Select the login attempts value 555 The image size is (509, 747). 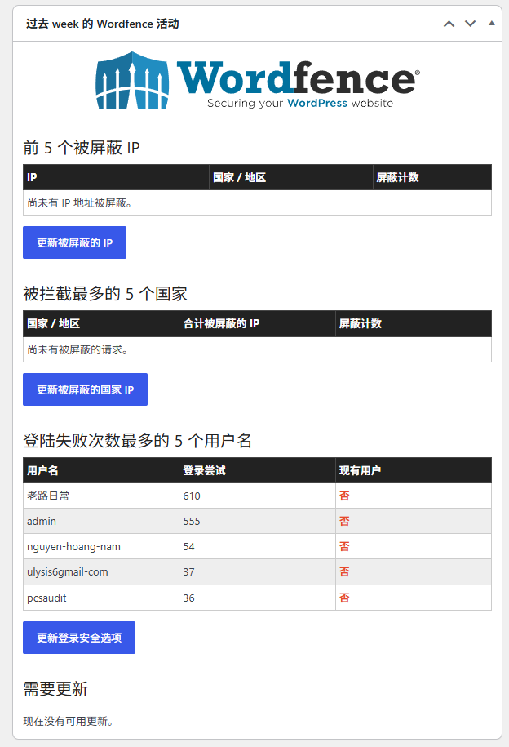[192, 521]
